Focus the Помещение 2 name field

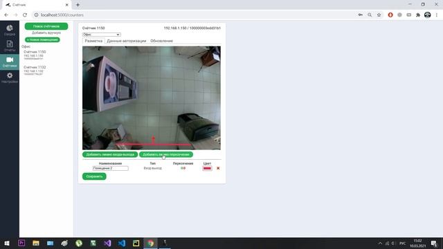click(111, 168)
